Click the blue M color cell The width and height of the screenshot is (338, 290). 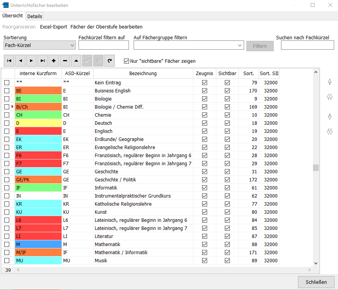pyautogui.click(x=38, y=244)
